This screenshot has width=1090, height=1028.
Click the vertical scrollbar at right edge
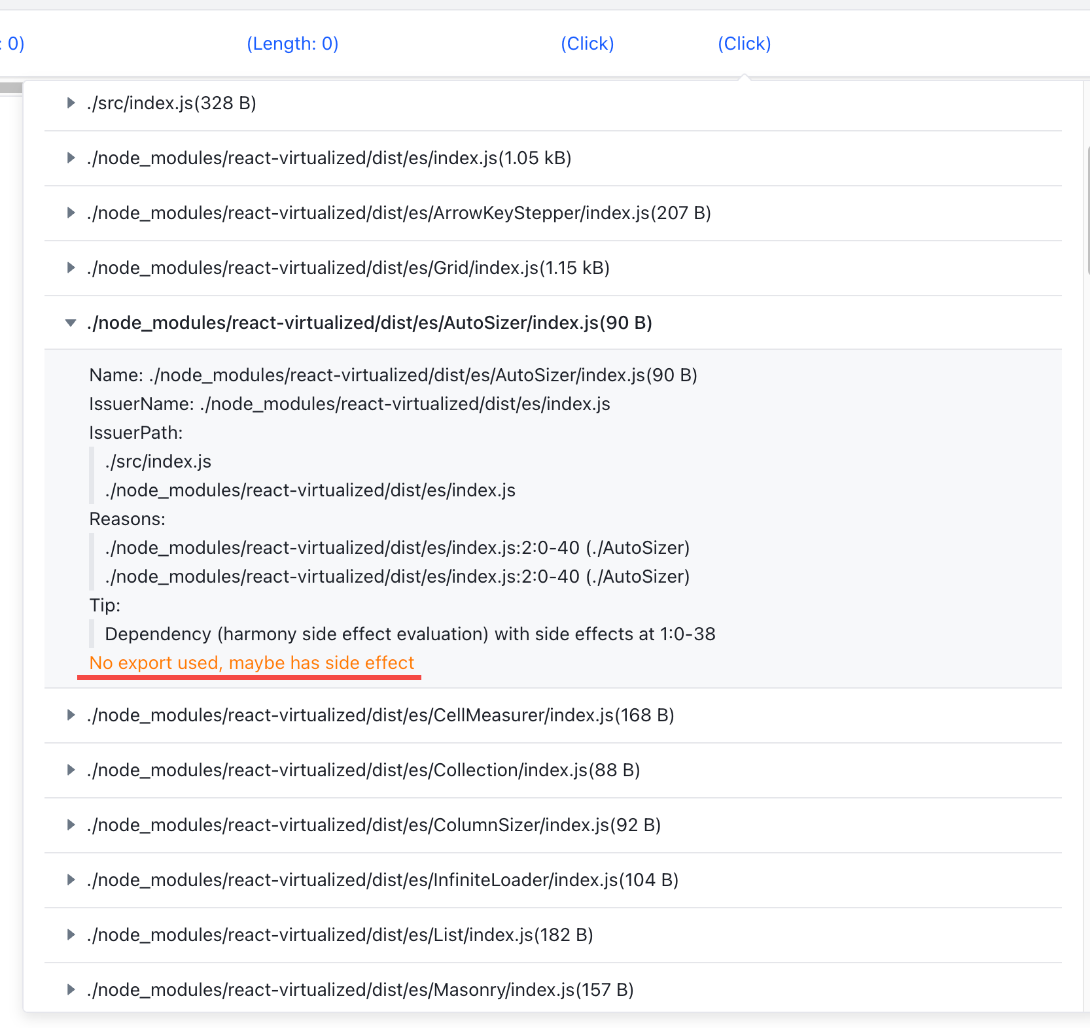pos(1088,209)
